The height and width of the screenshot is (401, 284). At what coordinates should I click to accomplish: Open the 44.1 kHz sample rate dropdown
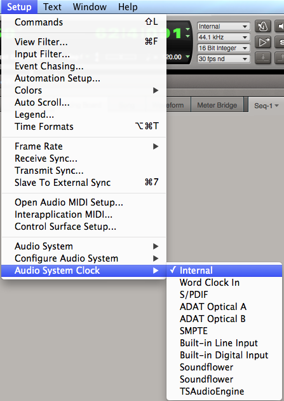tap(224, 38)
